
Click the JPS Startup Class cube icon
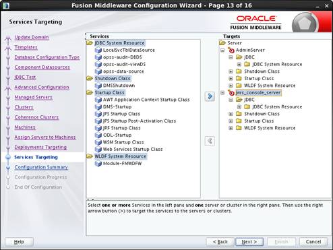coord(98,114)
